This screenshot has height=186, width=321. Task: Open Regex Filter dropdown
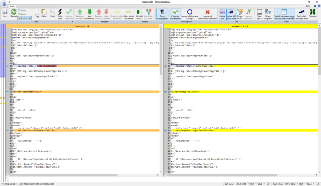240,14
